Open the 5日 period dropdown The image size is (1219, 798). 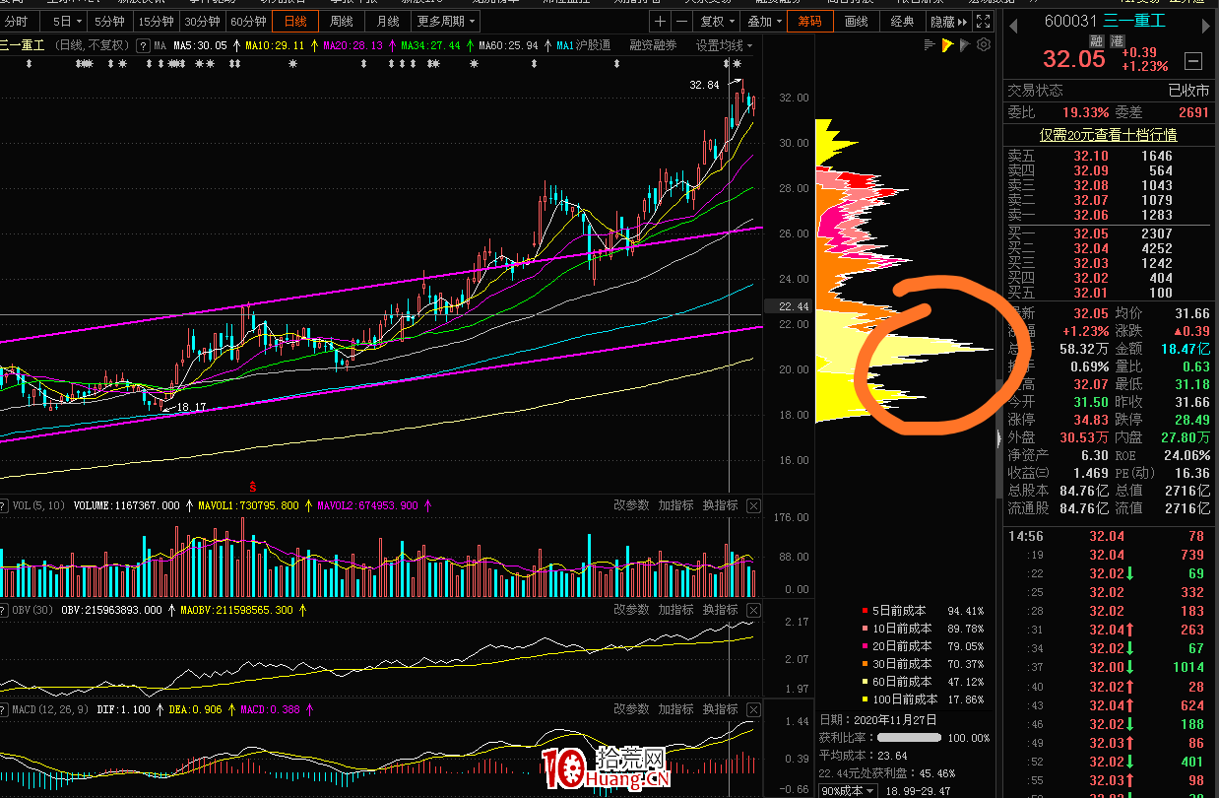[66, 21]
